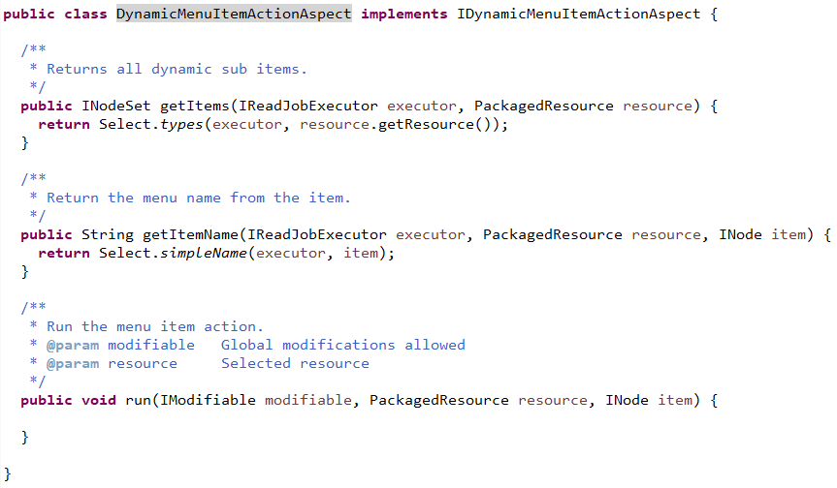Click the italic simpleName method call
The width and height of the screenshot is (837, 488).
(200, 254)
